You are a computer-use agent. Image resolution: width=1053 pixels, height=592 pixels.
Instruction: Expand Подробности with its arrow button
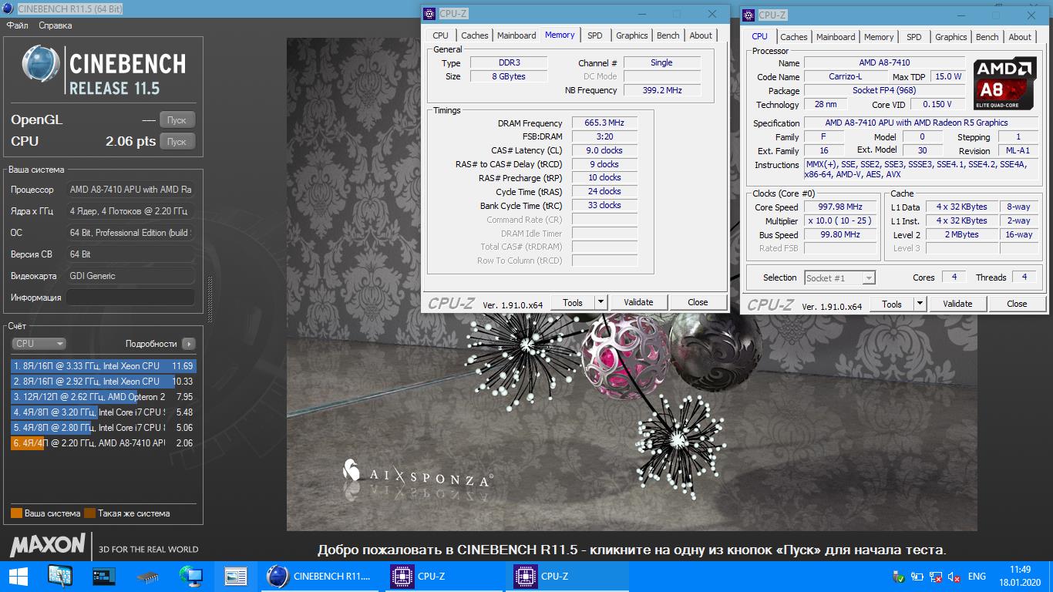[189, 344]
